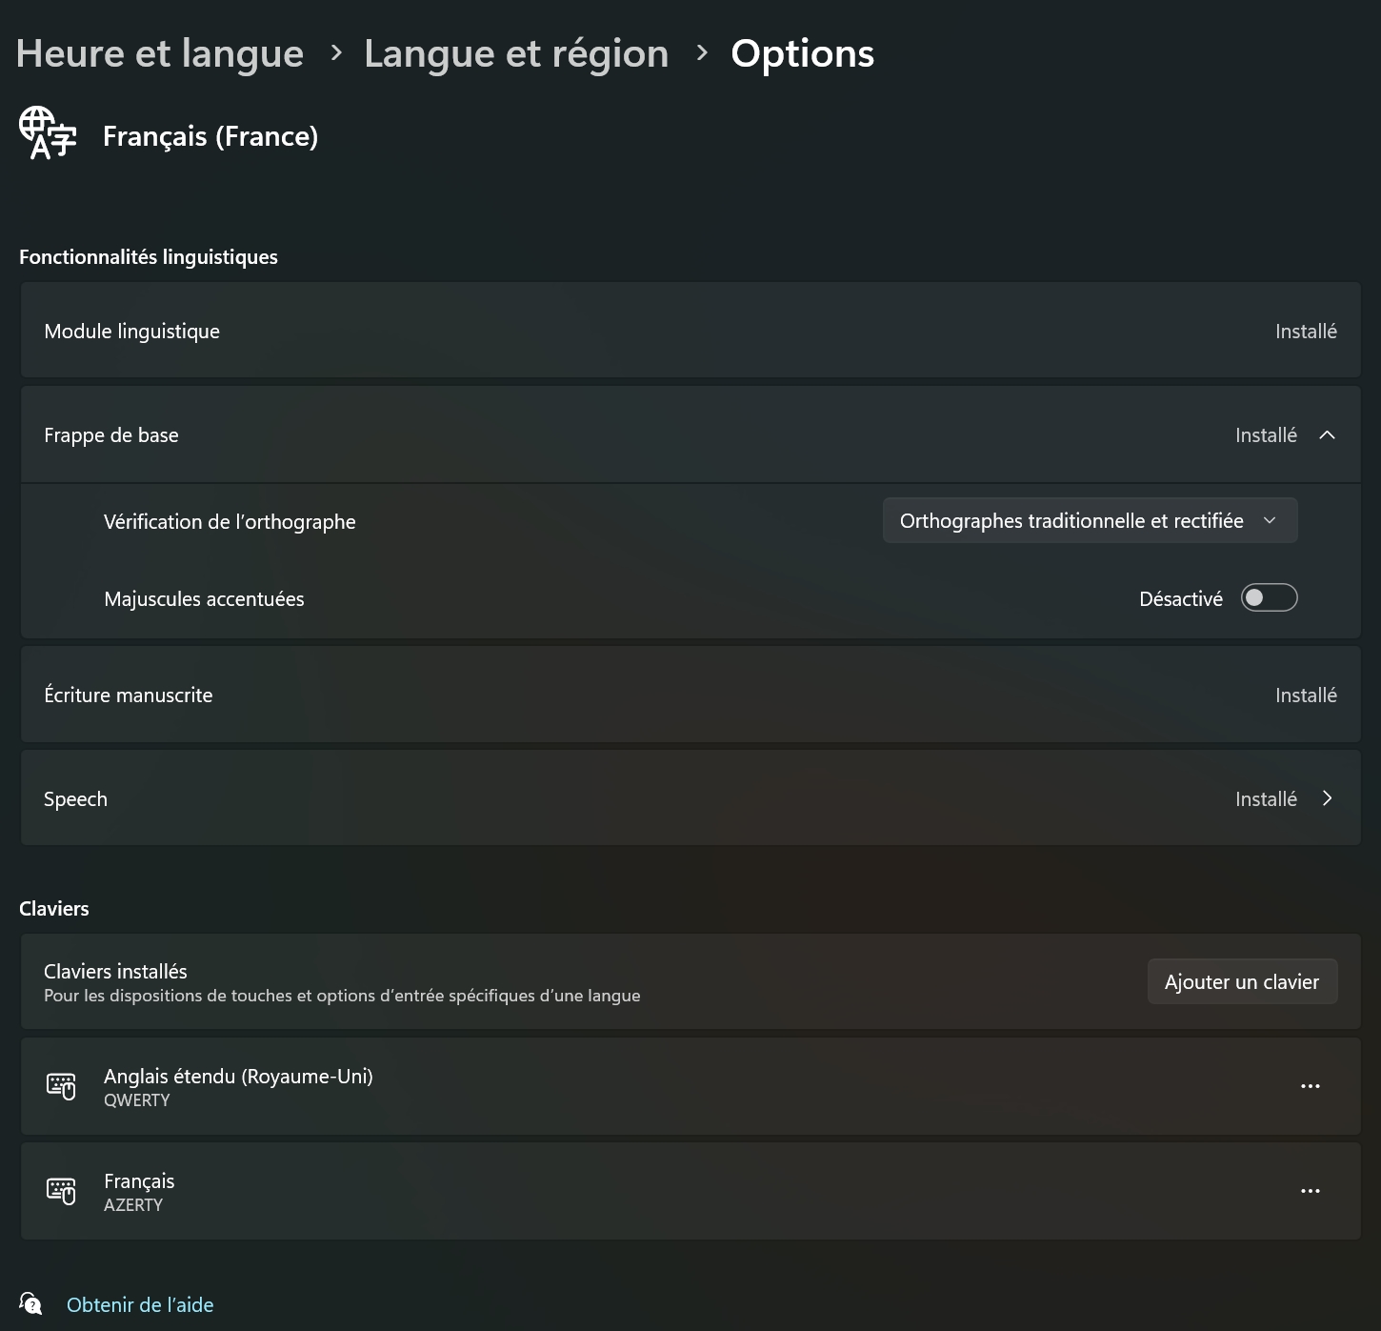Image resolution: width=1381 pixels, height=1331 pixels.
Task: Click Ajouter un clavier button
Action: click(1242, 981)
